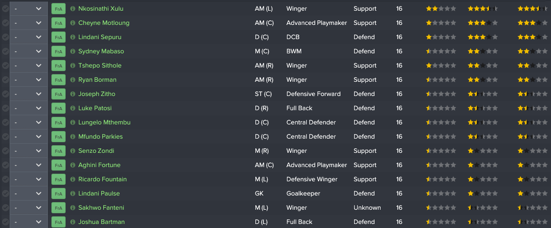This screenshot has height=228, width=551.
Task: Click info icon beside Ricardo Fountain
Action: click(73, 179)
